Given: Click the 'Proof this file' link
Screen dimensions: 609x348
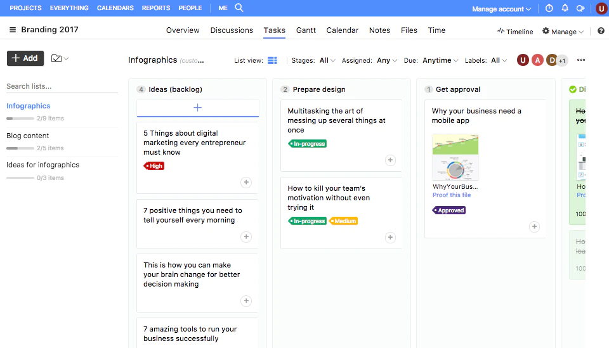Looking at the screenshot, I should pos(451,195).
